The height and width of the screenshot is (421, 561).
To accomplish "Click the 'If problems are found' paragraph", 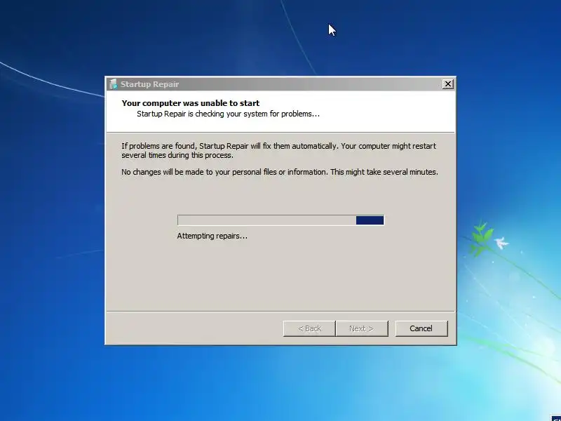I will [278, 151].
